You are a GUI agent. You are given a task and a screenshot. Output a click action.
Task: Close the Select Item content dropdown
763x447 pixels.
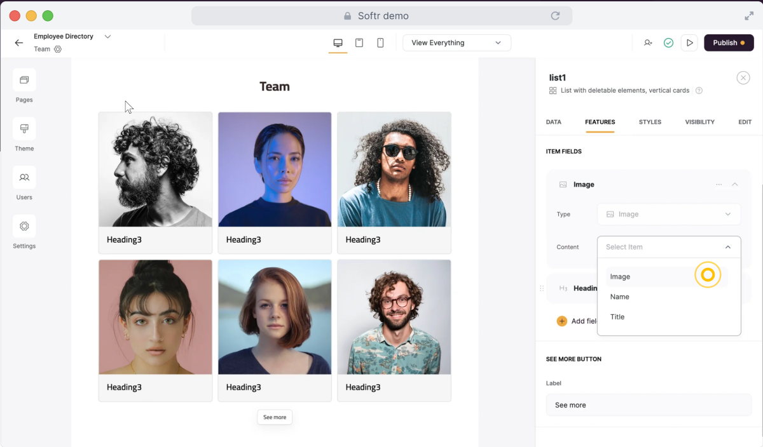[x=669, y=247]
